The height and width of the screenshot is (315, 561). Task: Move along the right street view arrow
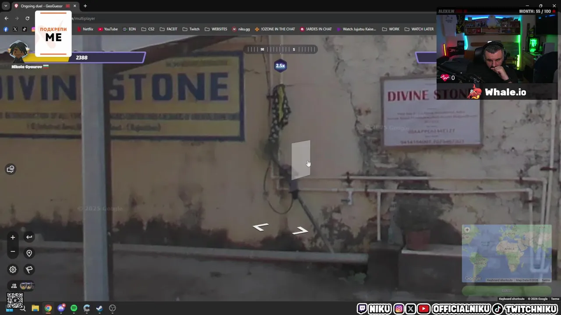300,231
